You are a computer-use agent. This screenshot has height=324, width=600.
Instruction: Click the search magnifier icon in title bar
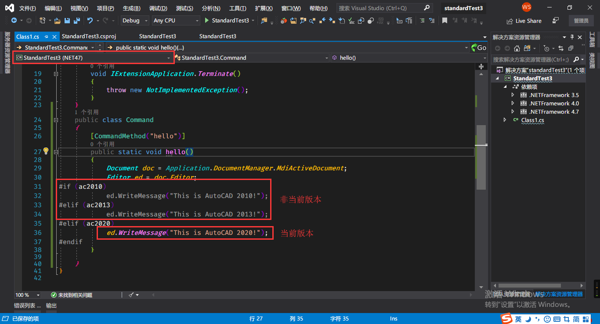tap(427, 8)
